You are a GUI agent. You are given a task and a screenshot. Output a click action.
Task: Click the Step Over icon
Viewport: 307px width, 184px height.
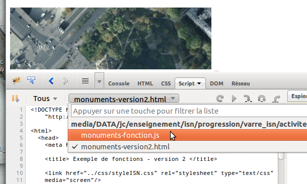(x=262, y=99)
